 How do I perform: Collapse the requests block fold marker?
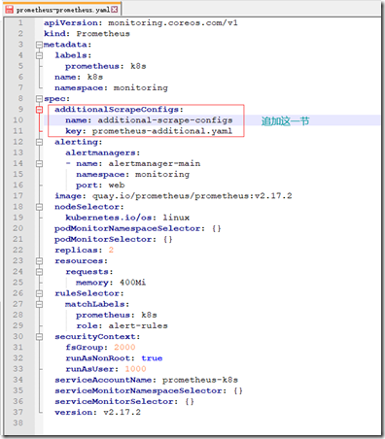[x=39, y=272]
